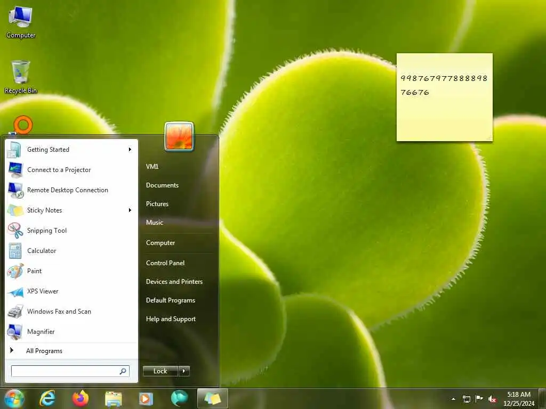Click the XPS Viewer paper plane icon

pyautogui.click(x=15, y=292)
